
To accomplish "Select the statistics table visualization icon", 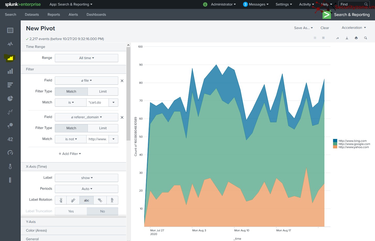I will [10, 30].
